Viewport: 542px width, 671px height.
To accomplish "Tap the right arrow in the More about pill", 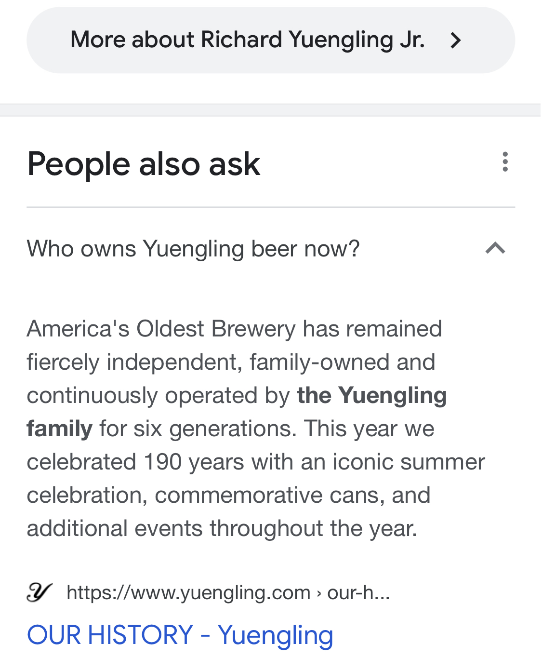I will click(456, 40).
